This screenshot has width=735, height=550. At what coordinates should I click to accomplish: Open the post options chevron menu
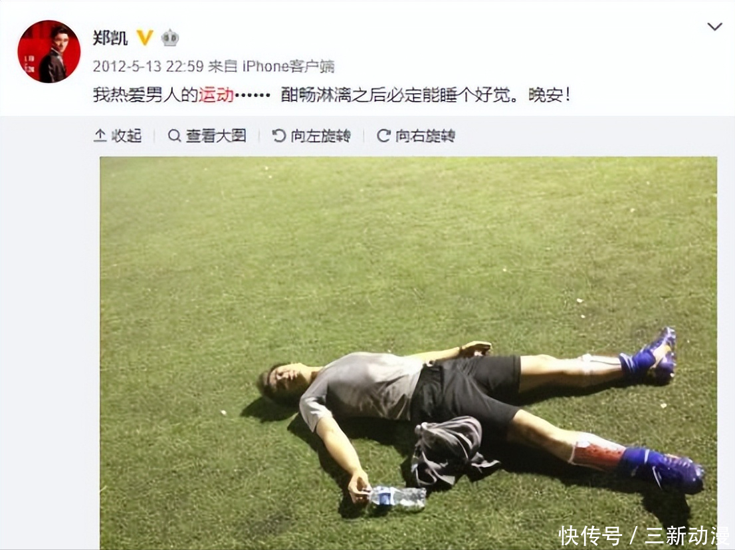714,27
